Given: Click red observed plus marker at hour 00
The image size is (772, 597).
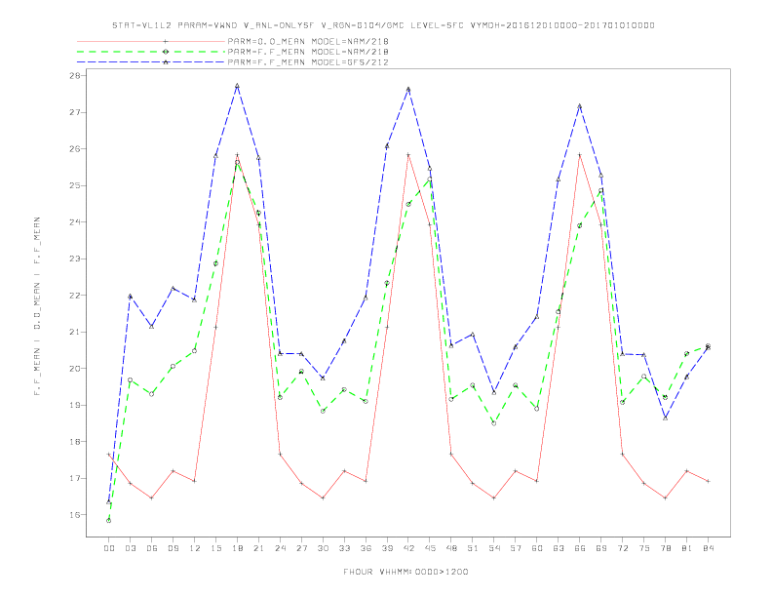Looking at the screenshot, I should (109, 455).
